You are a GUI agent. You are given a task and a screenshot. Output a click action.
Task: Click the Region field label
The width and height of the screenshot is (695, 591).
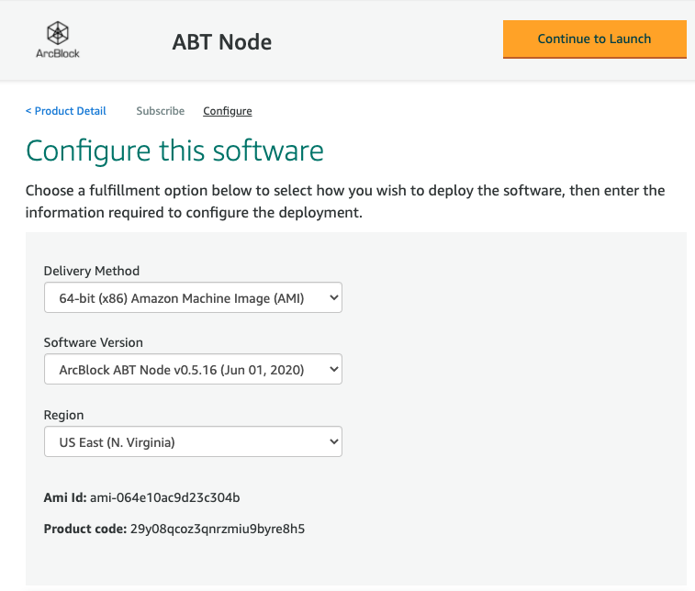pos(63,415)
